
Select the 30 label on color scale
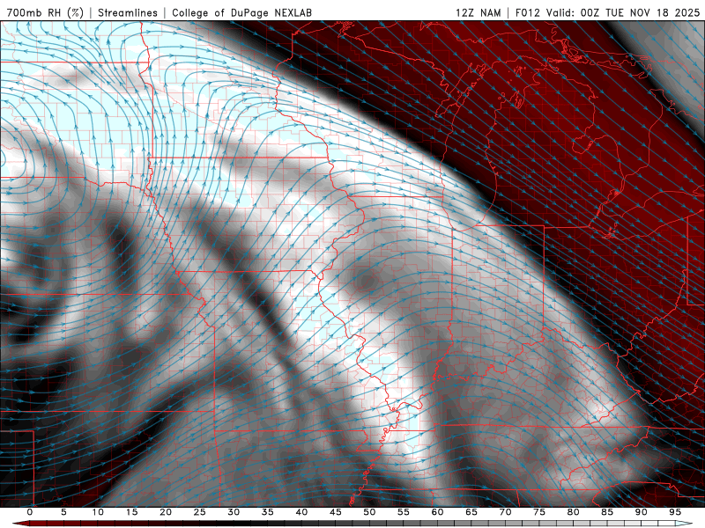pos(234,512)
